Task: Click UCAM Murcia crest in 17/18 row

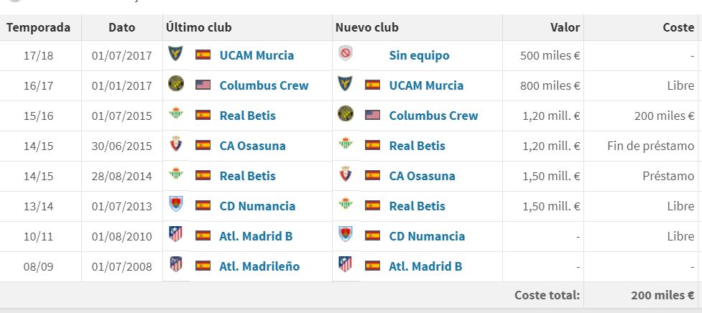Action: [175, 55]
